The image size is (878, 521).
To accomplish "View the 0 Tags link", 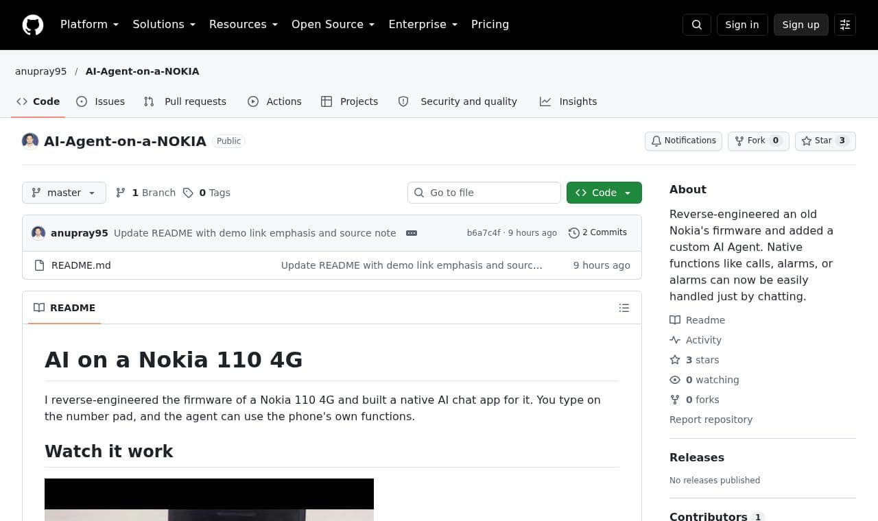I will coord(206,193).
